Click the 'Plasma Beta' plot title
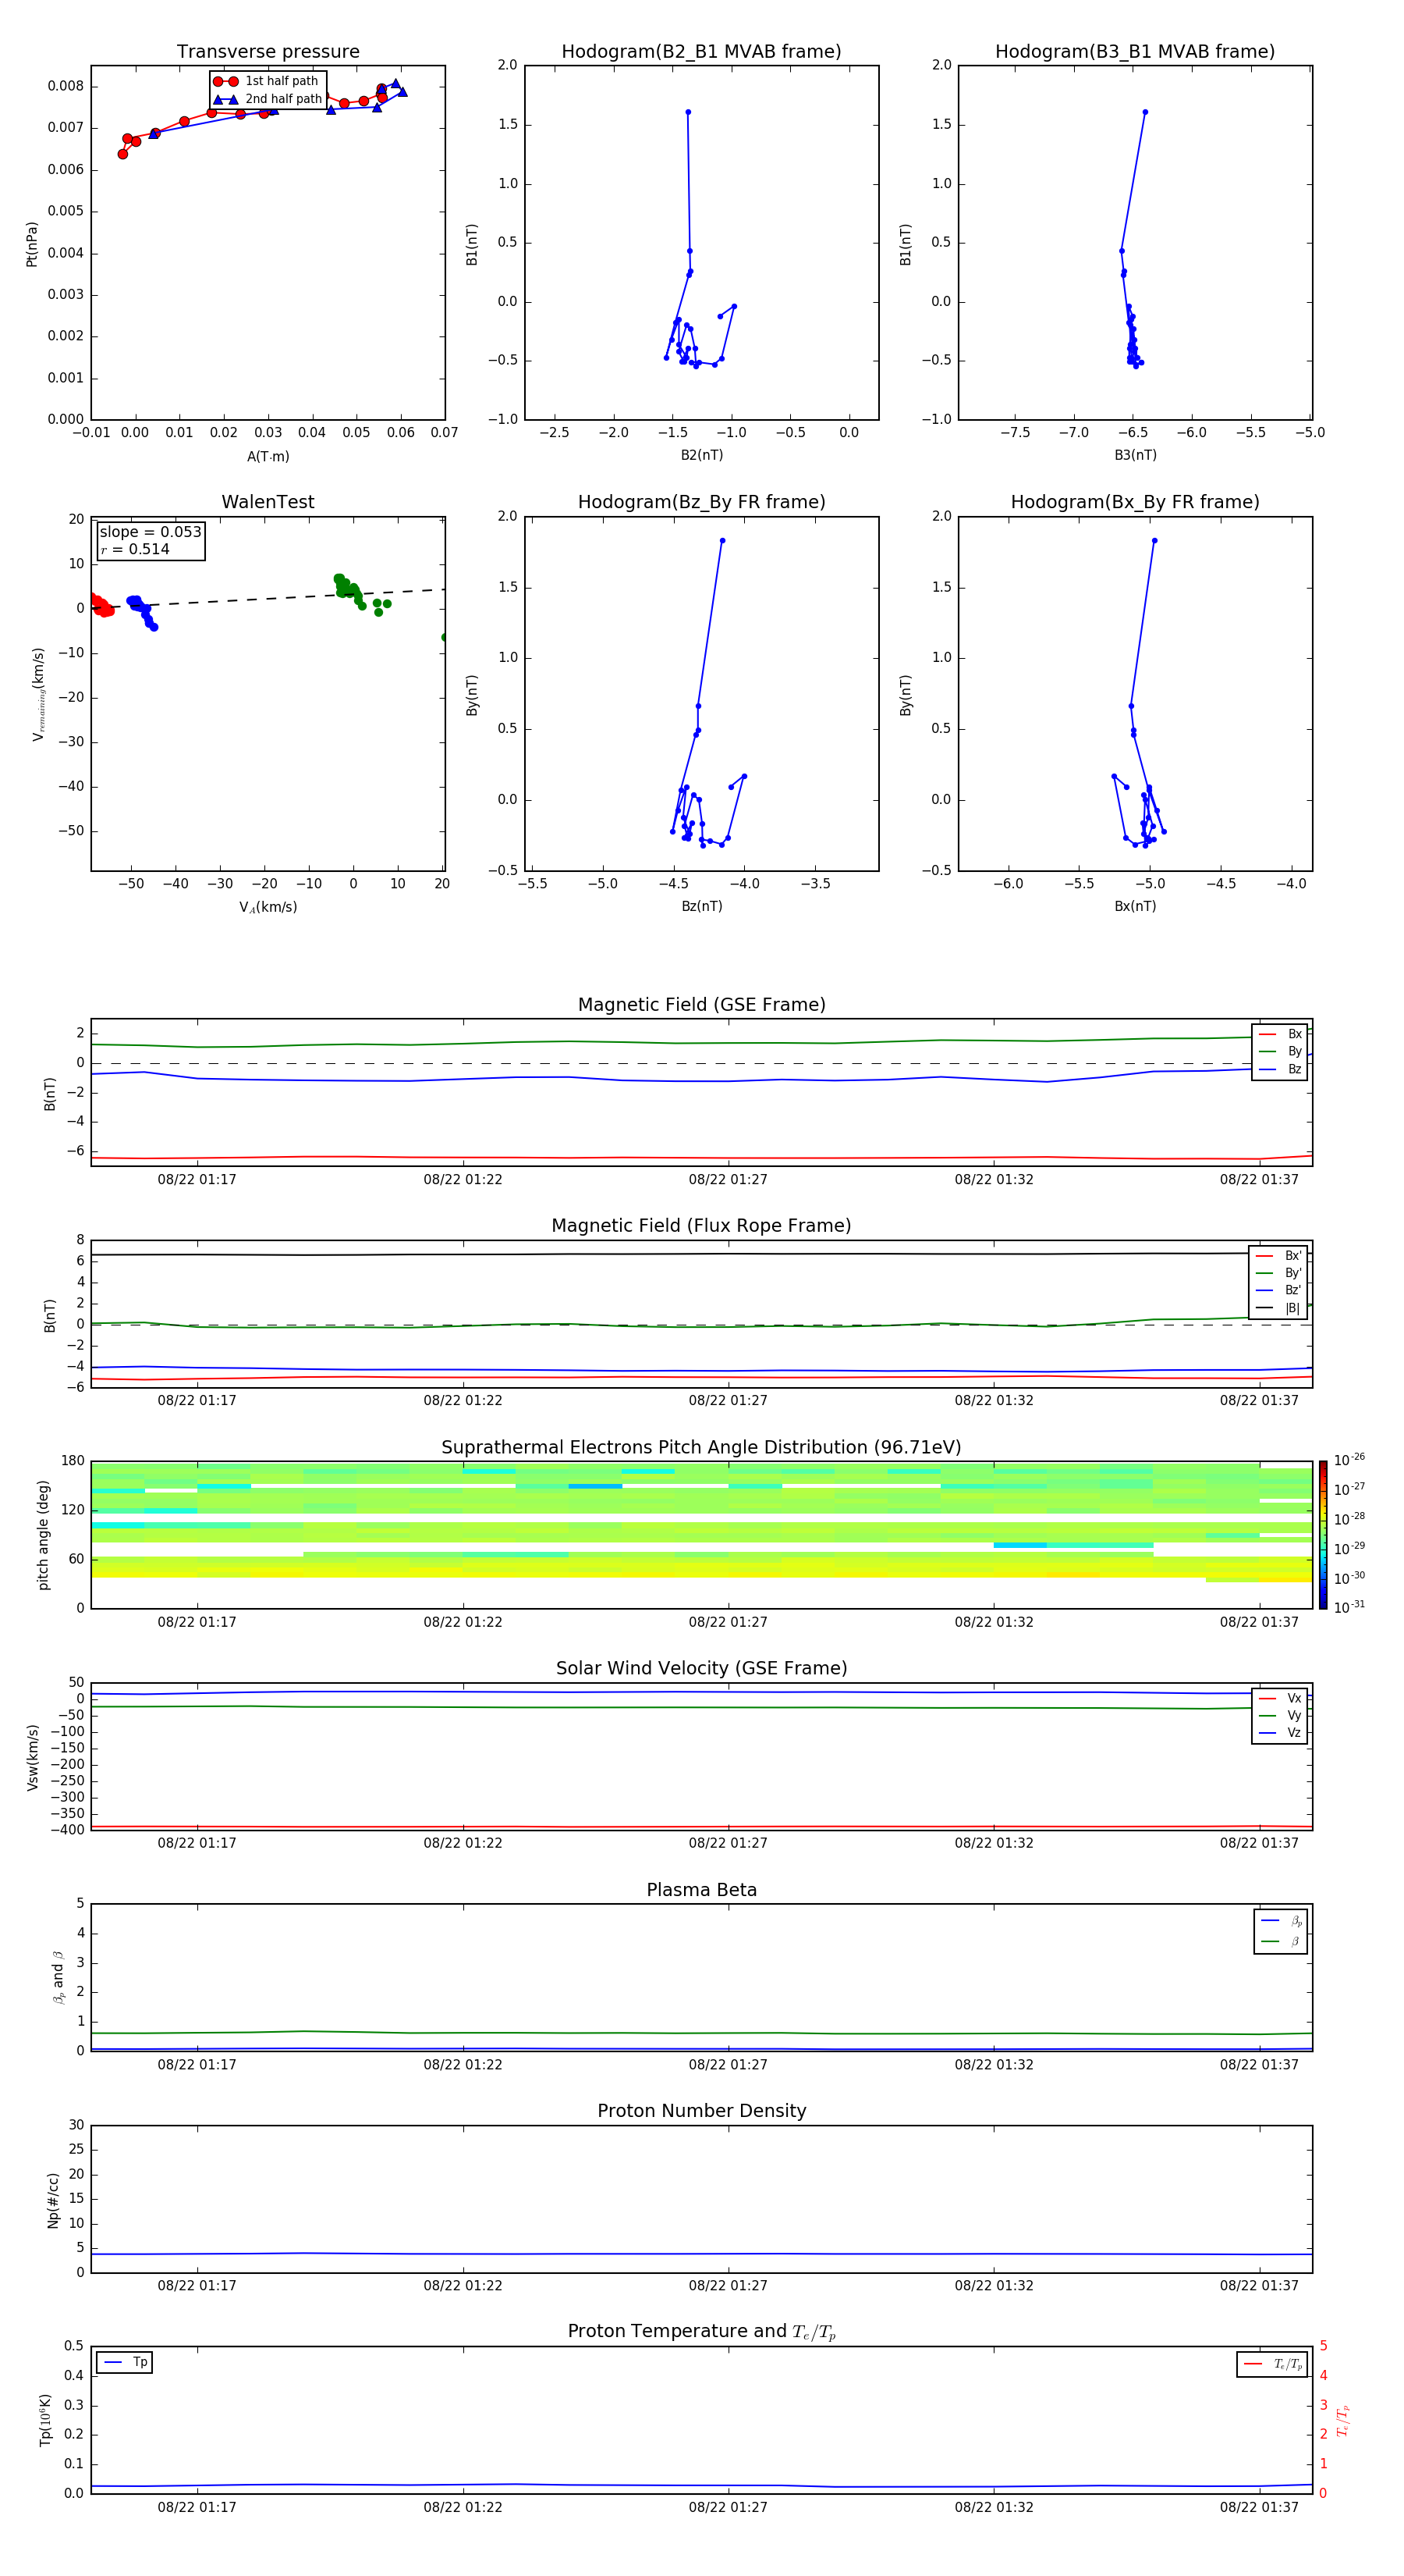This screenshot has height=2576, width=1404. [x=701, y=1890]
